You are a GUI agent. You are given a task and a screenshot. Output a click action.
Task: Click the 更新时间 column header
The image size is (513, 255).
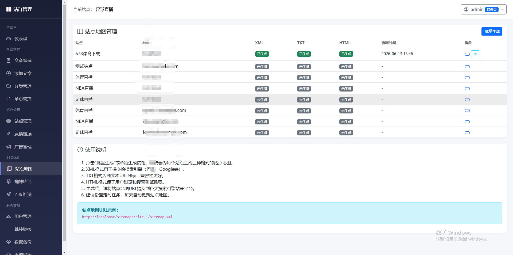pyautogui.click(x=389, y=43)
